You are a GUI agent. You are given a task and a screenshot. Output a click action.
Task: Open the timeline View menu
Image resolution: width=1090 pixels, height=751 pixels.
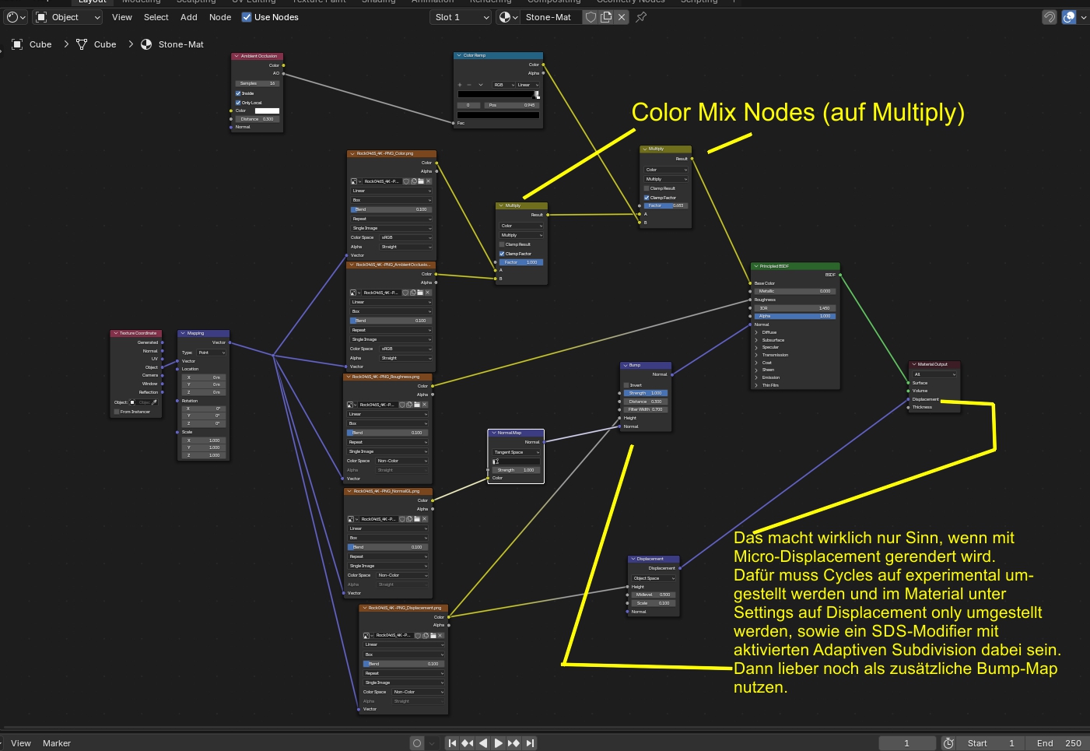[x=21, y=743]
